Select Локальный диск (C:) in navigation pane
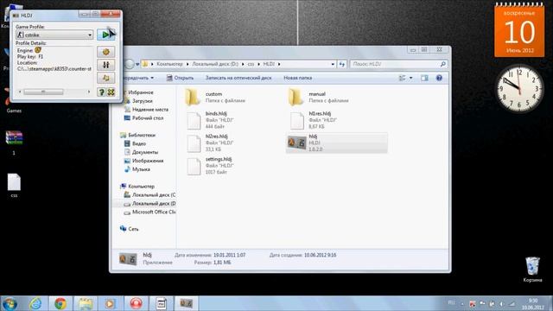 click(149, 194)
